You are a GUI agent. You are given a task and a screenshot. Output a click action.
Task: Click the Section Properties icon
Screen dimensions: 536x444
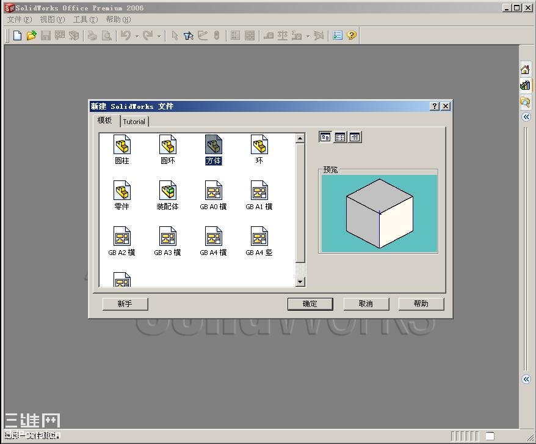point(297,35)
